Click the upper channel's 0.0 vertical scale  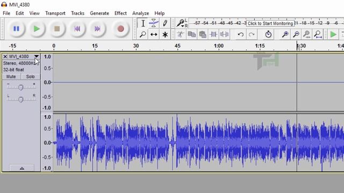coord(47,83)
